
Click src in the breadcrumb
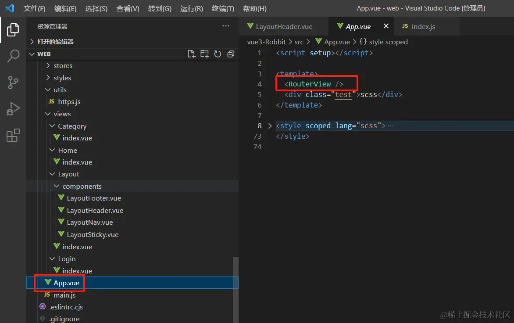pos(299,42)
